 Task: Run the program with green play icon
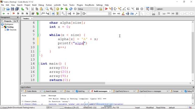62,9
